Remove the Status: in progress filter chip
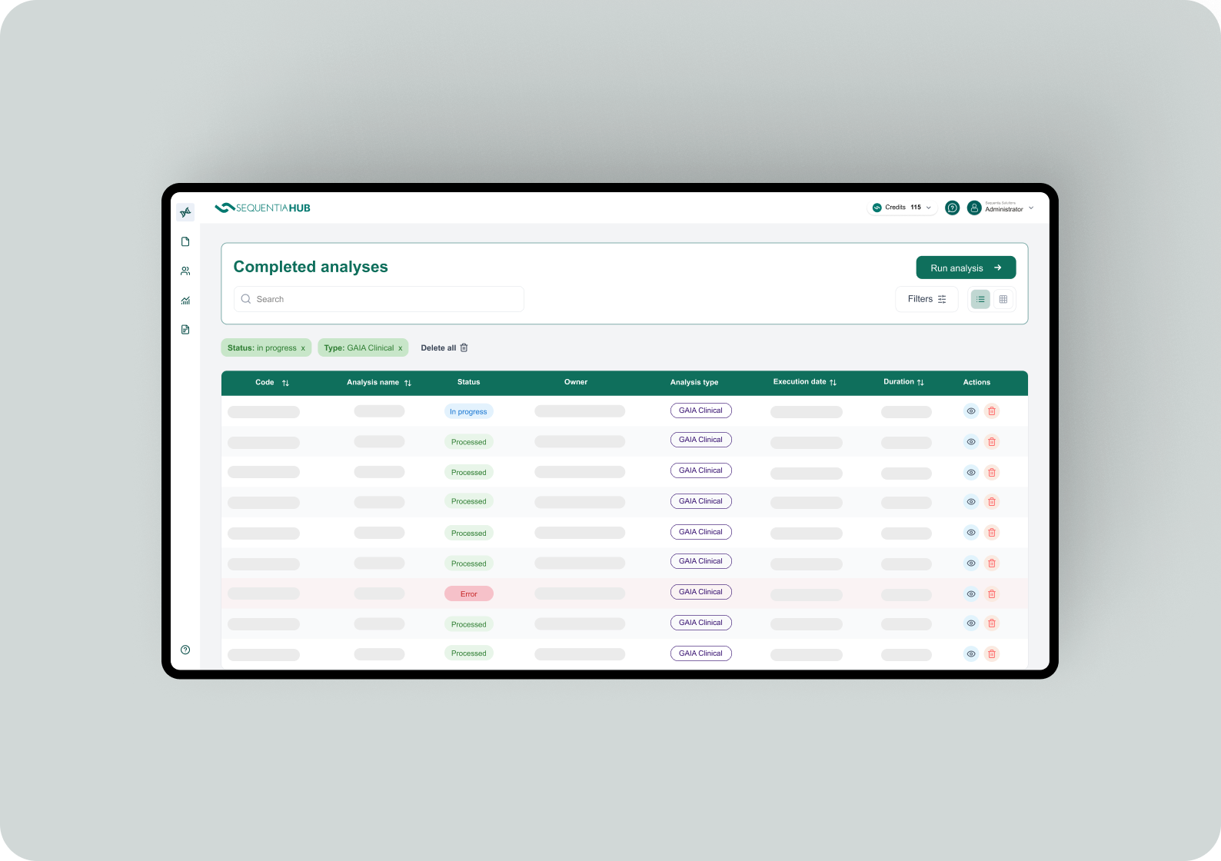 click(303, 348)
